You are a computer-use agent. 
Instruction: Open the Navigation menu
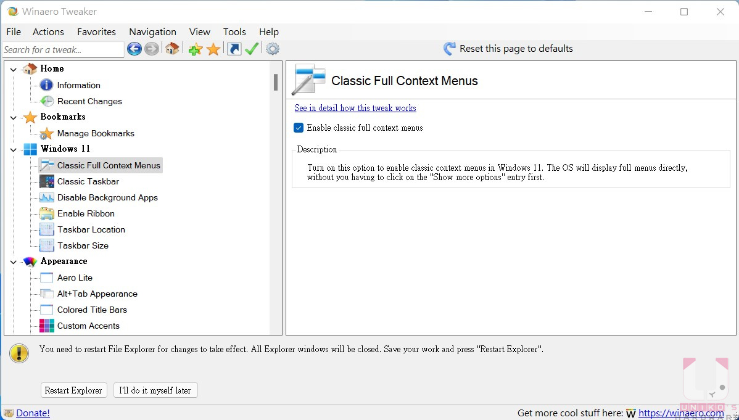click(x=153, y=31)
